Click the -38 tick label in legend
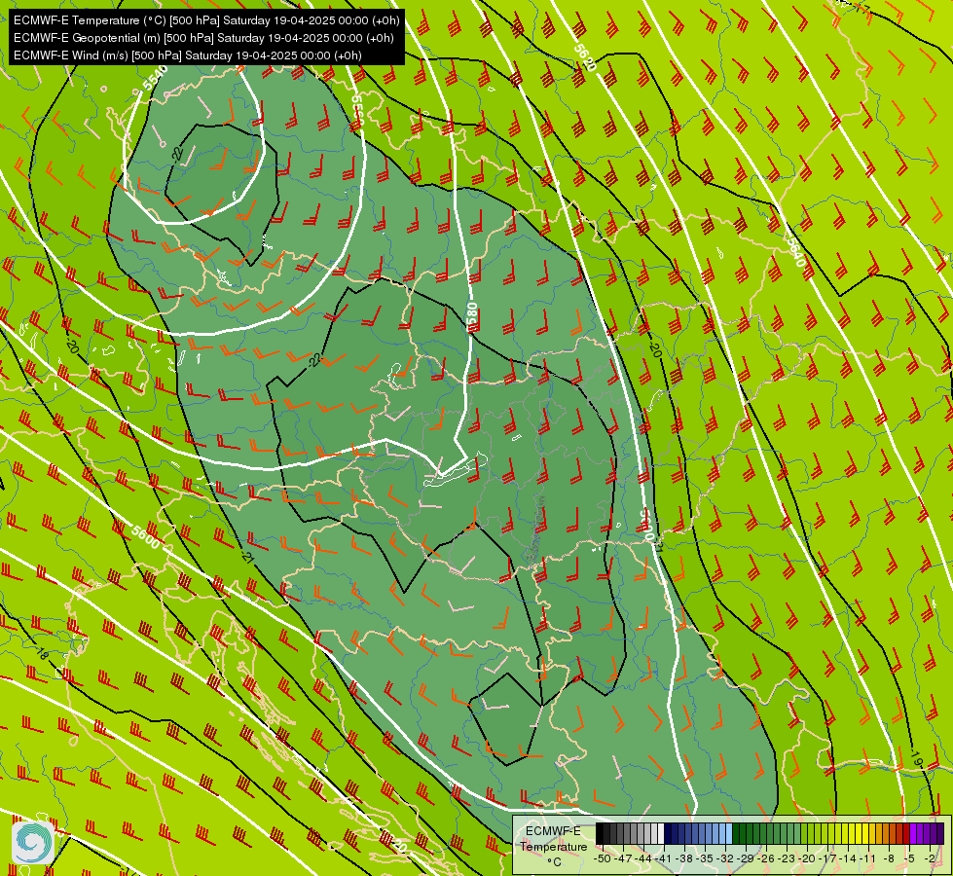This screenshot has width=953, height=876. (685, 858)
